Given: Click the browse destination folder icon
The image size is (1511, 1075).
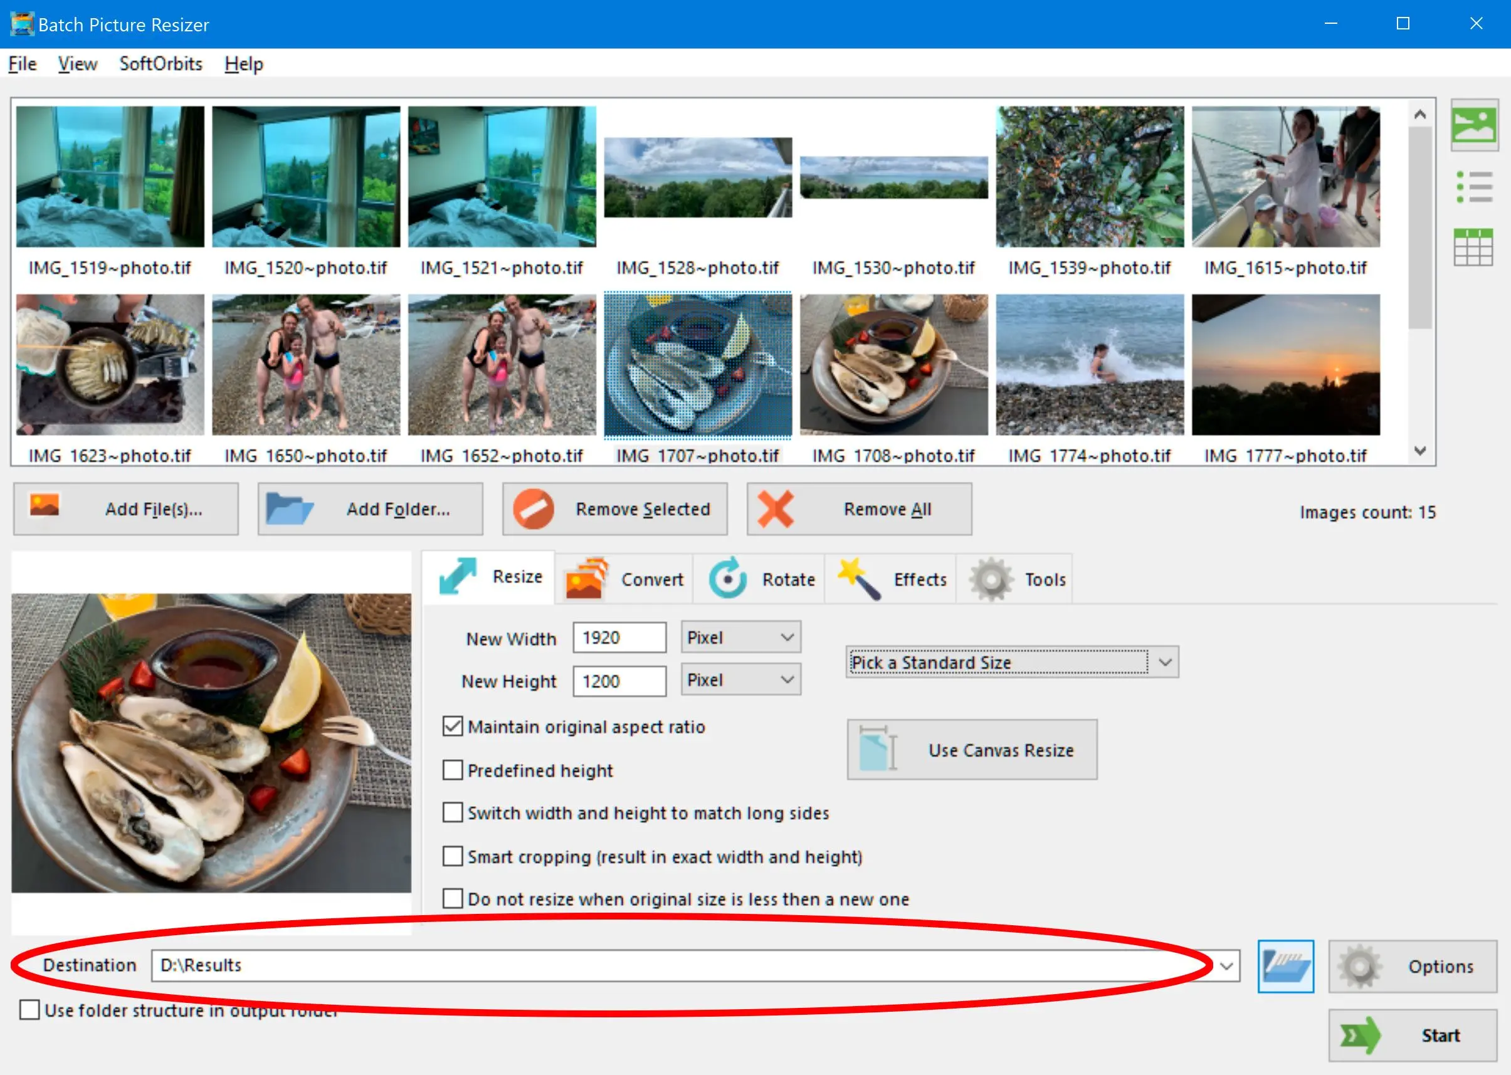Looking at the screenshot, I should (1285, 966).
